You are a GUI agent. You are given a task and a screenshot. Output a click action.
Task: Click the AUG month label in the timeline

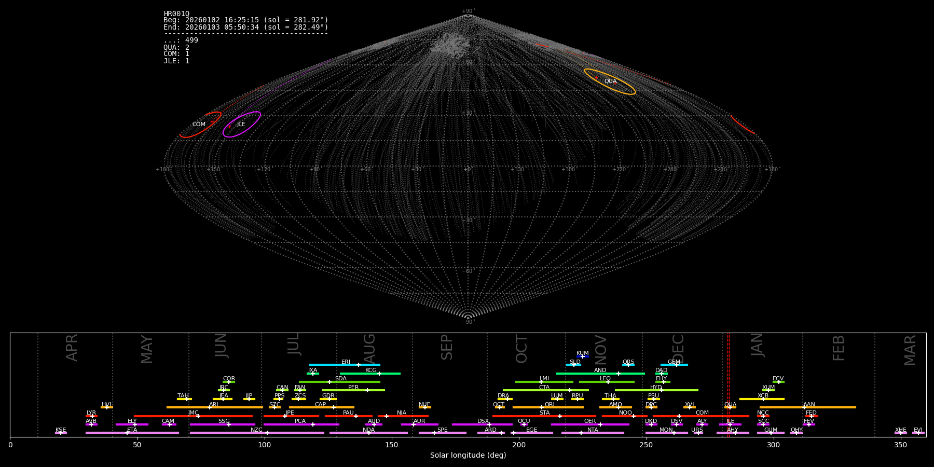369,348
